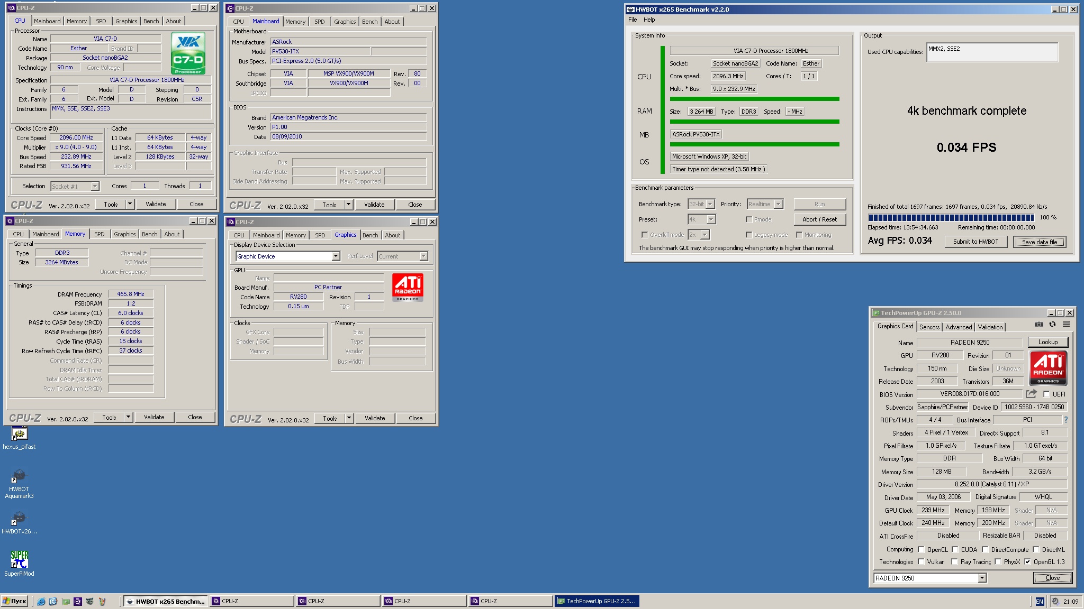1084x609 pixels.
Task: Toggle the DirectCompute checkbox
Action: (985, 549)
